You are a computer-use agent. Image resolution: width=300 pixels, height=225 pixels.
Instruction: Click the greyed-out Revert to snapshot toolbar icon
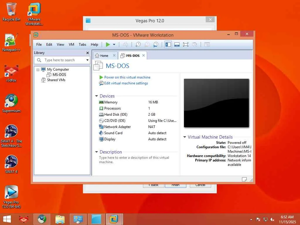tap(147, 45)
